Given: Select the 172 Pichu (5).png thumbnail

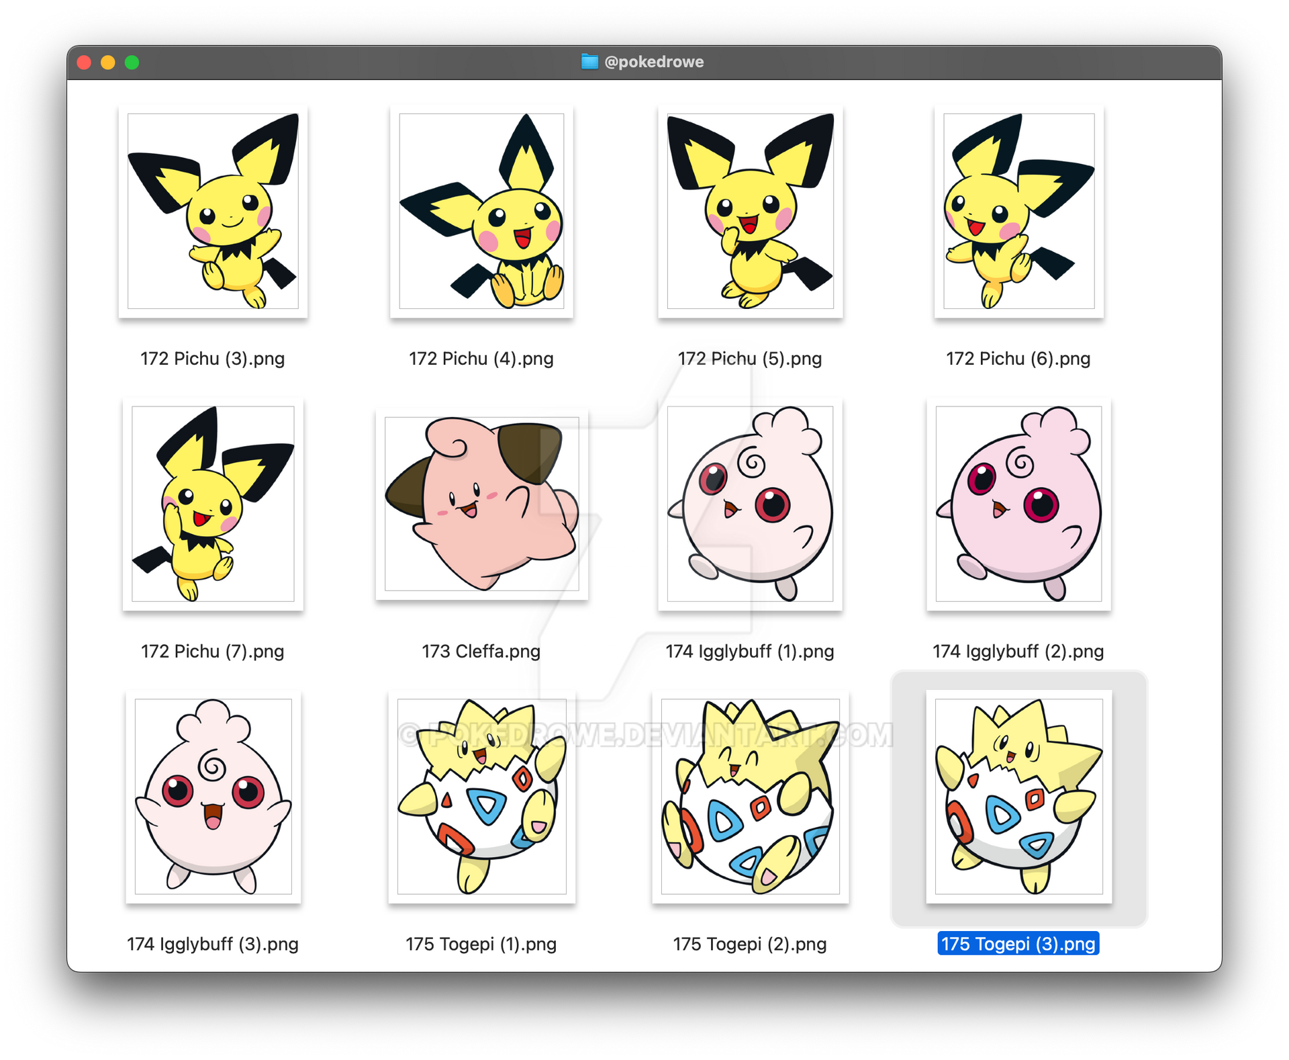Looking at the screenshot, I should [750, 211].
